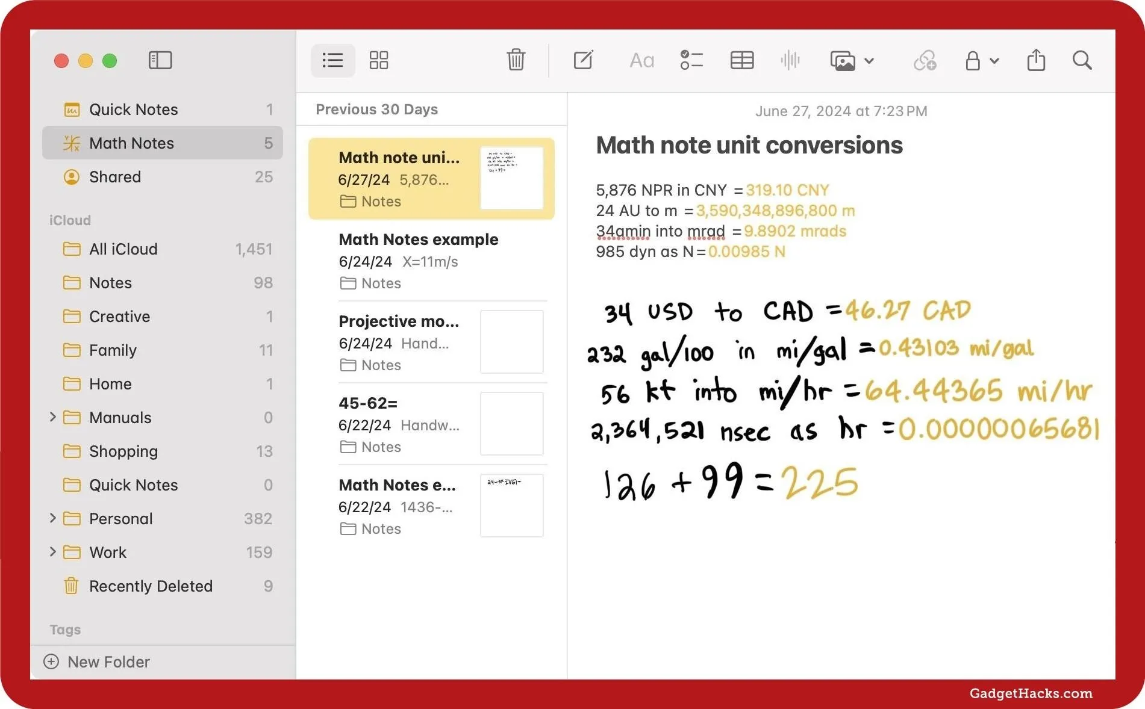This screenshot has height=709, width=1145.
Task: Switch to gallery grid view
Action: click(x=379, y=60)
